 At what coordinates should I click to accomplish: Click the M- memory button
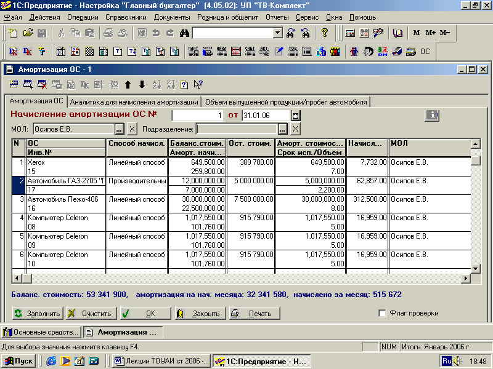tap(445, 33)
